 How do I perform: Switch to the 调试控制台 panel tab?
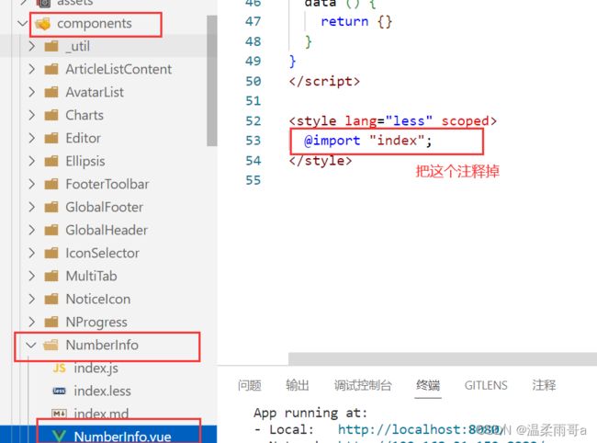[363, 385]
